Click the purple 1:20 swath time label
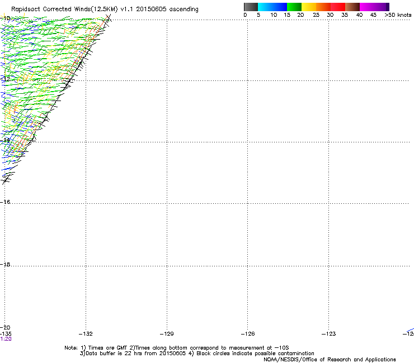The image size is (414, 363). click(x=6, y=339)
